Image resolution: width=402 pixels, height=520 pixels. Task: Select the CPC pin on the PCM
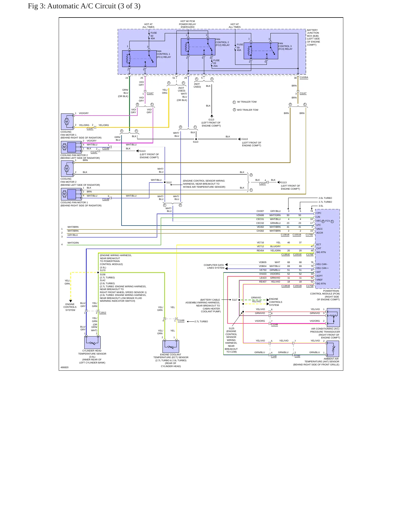[319, 213]
